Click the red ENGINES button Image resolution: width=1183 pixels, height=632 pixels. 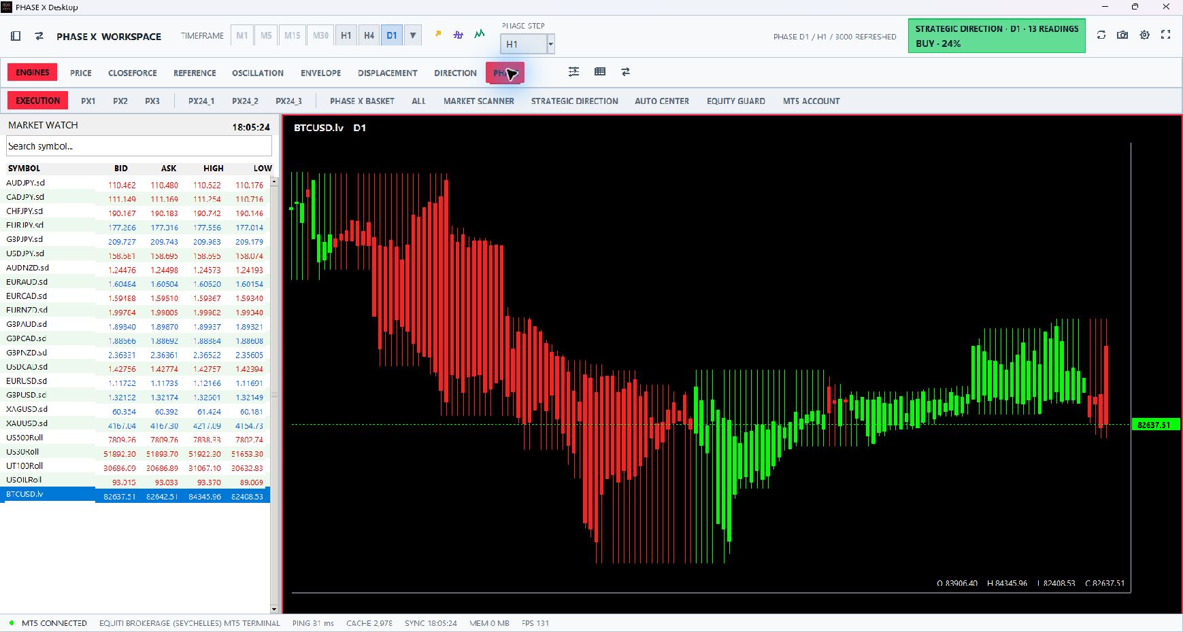pyautogui.click(x=33, y=73)
